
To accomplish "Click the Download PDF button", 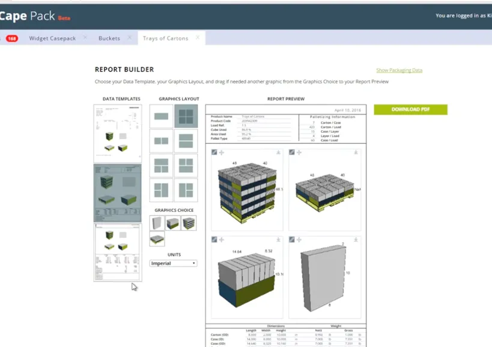I will (410, 110).
